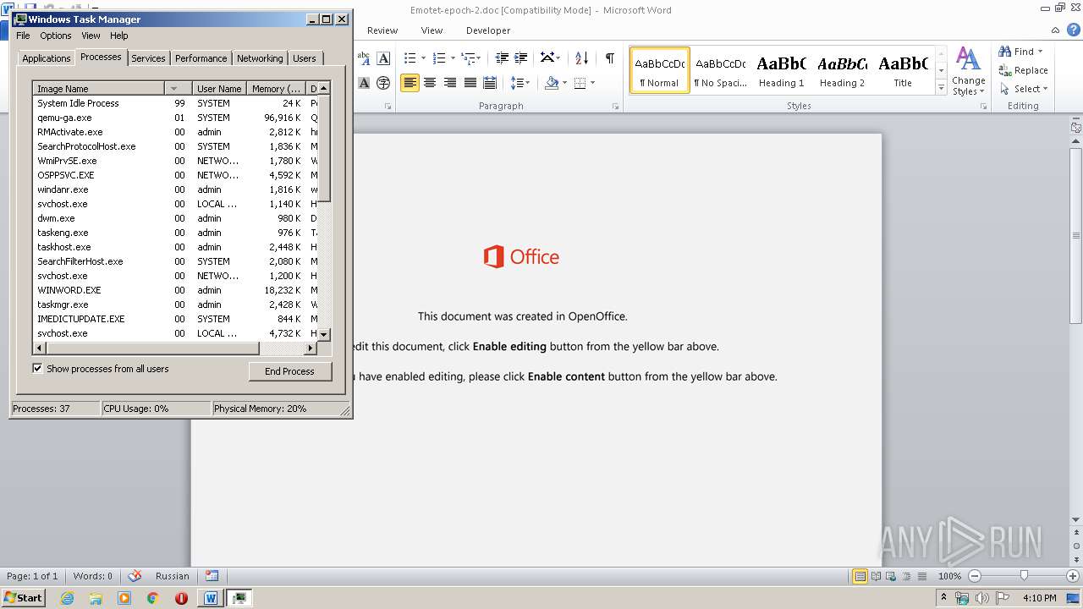Open Internet Explorer from taskbar
Screen dimensions: 1083x609
67,598
